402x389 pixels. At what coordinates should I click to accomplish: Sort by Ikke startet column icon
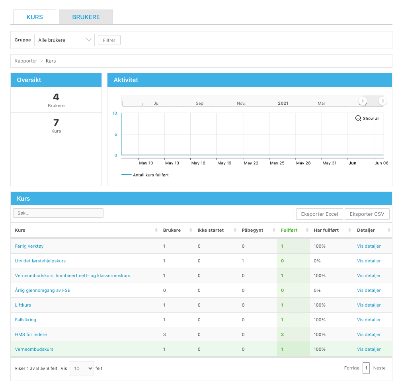click(234, 231)
